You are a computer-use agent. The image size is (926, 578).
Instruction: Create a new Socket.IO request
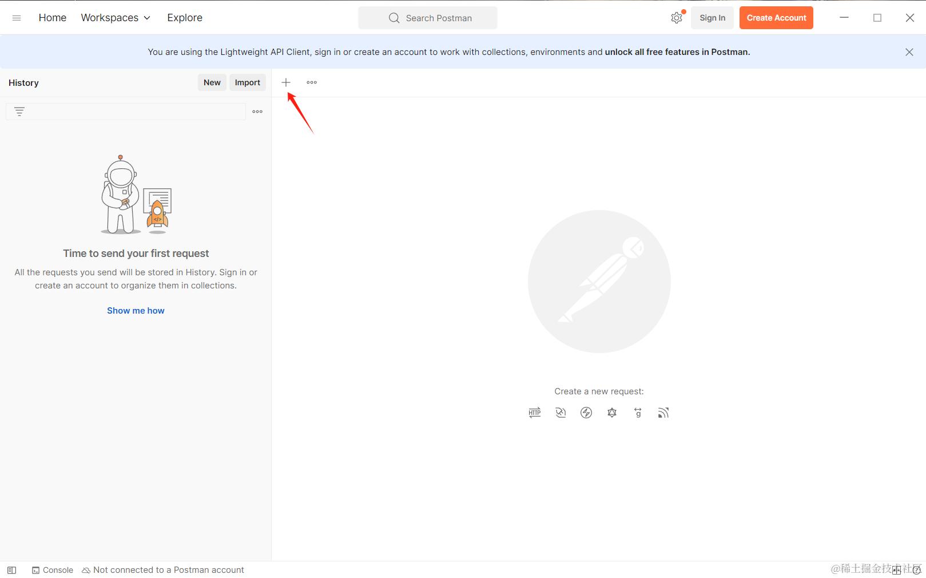586,413
